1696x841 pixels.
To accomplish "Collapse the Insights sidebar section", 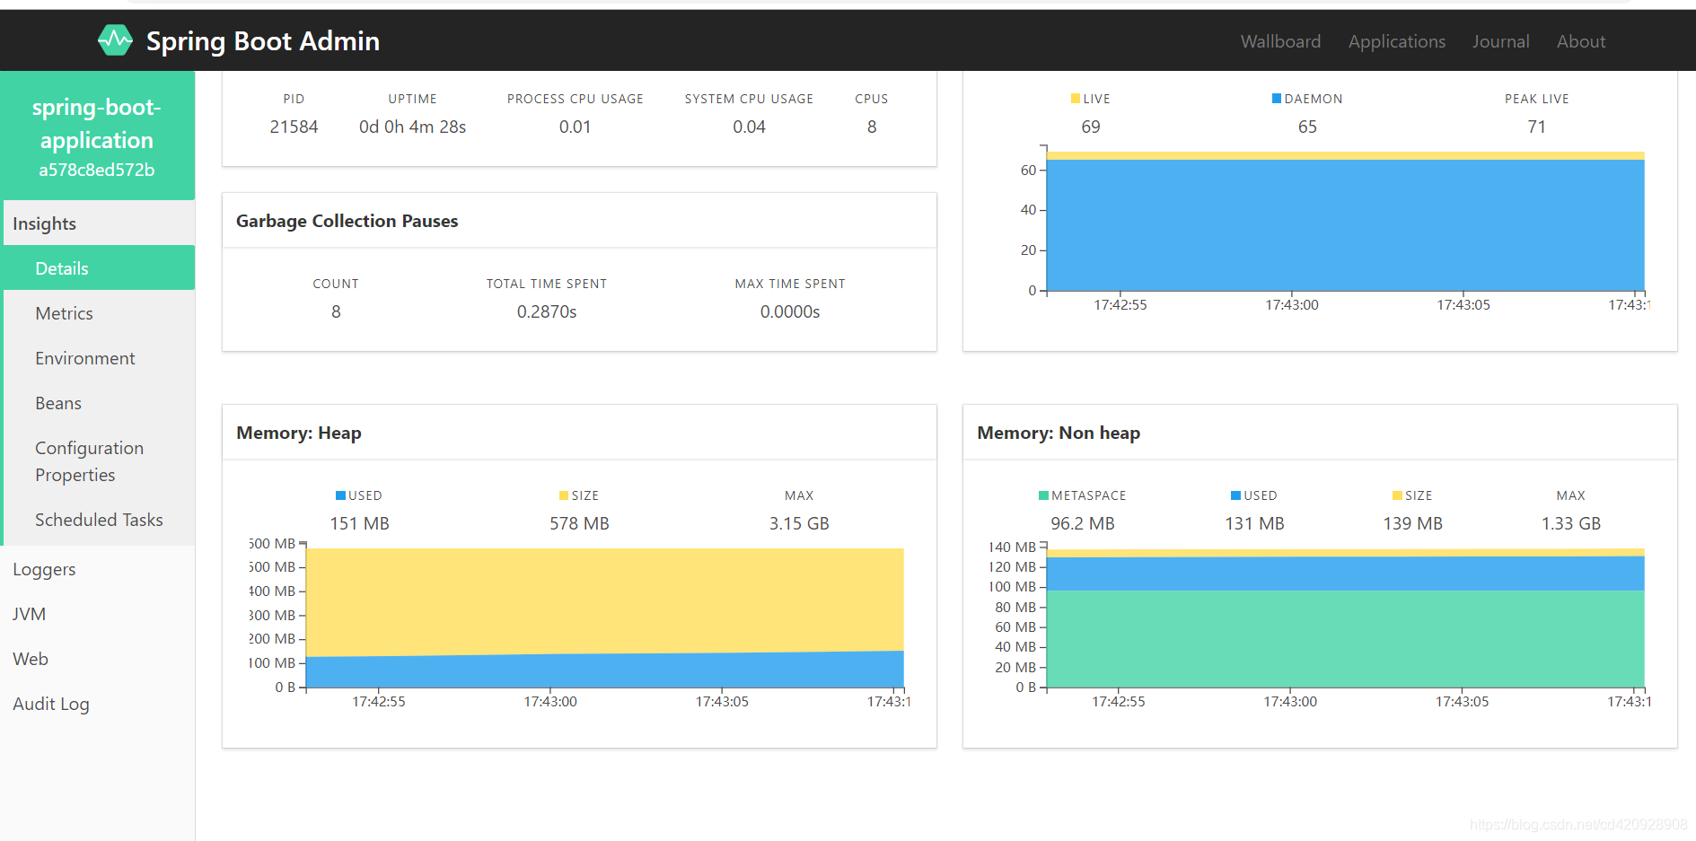I will pos(99,223).
